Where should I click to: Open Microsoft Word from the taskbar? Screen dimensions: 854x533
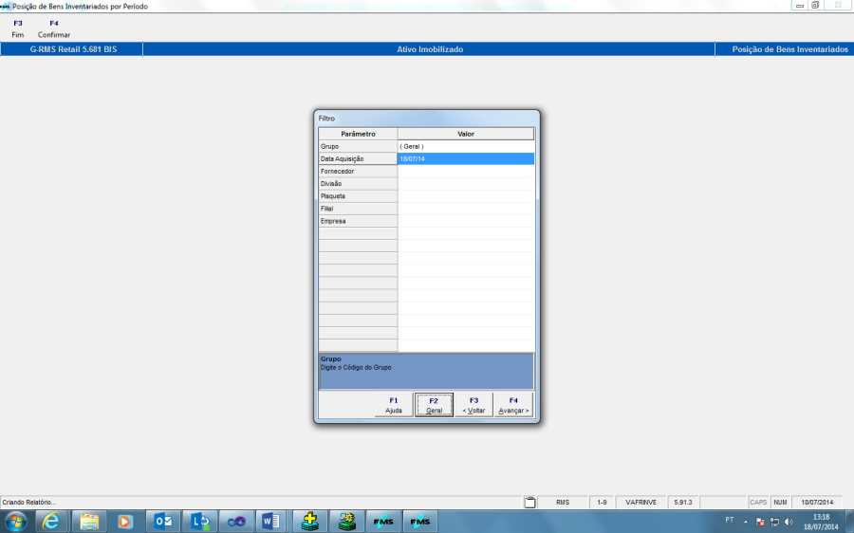pos(270,522)
